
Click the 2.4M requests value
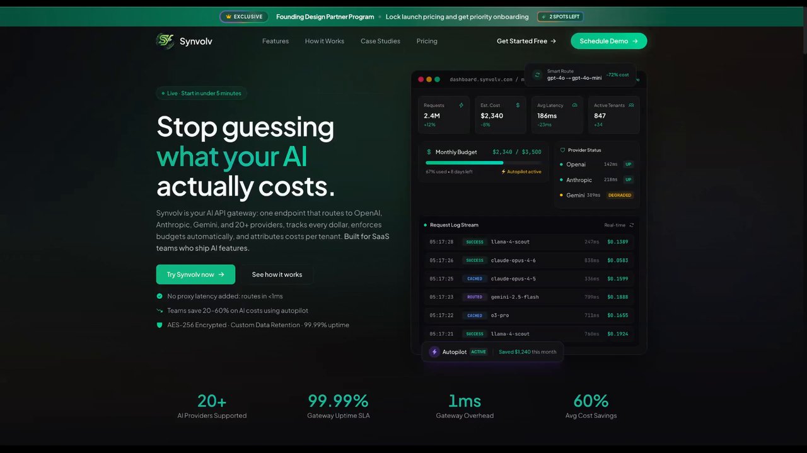click(x=432, y=116)
